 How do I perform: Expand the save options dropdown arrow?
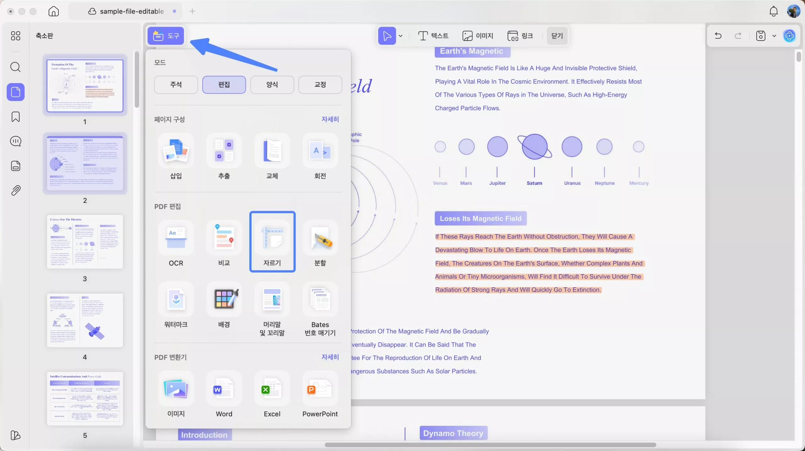point(774,36)
